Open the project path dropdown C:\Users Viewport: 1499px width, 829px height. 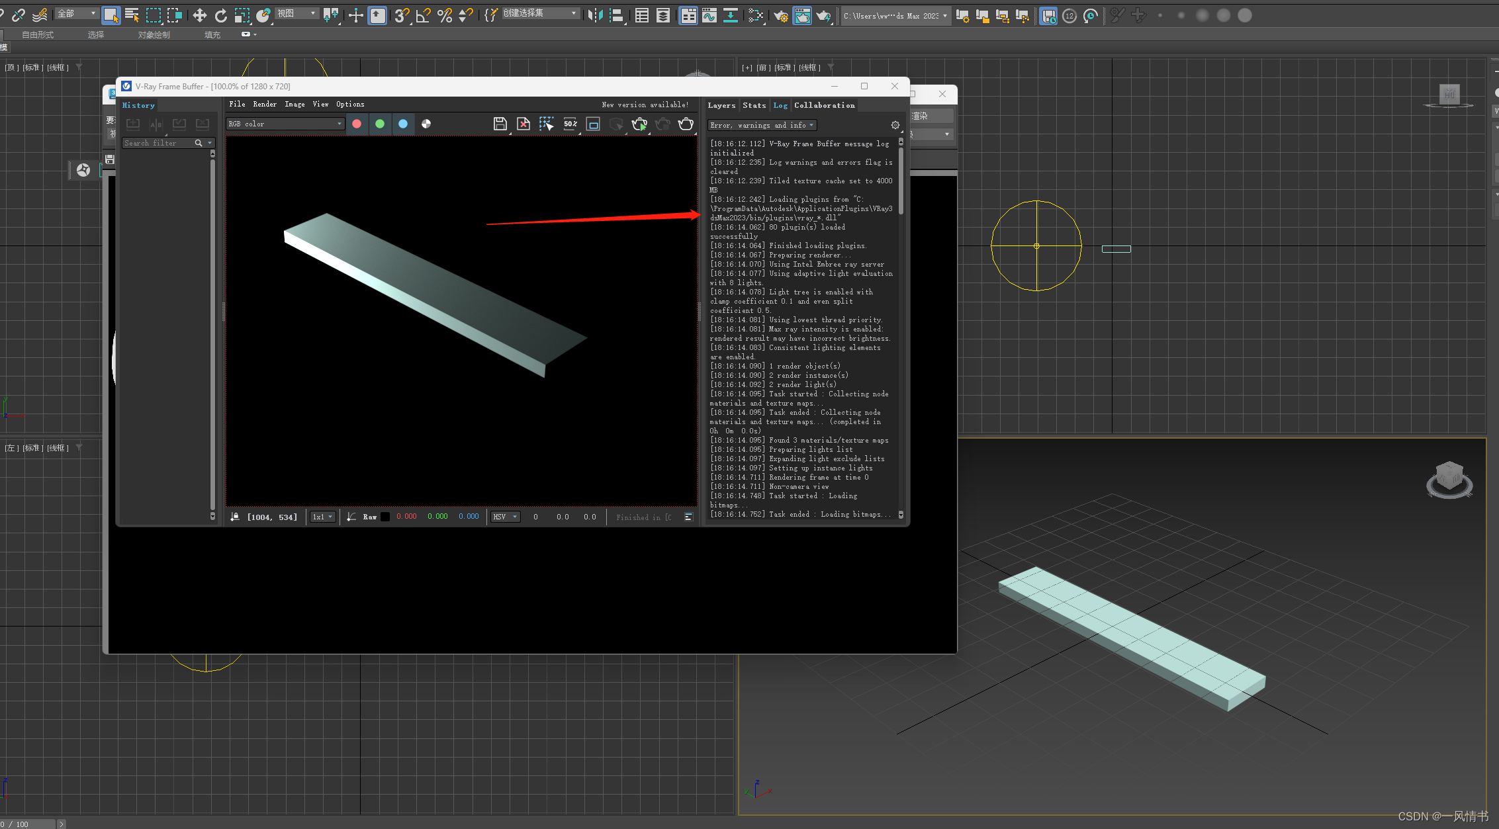895,15
